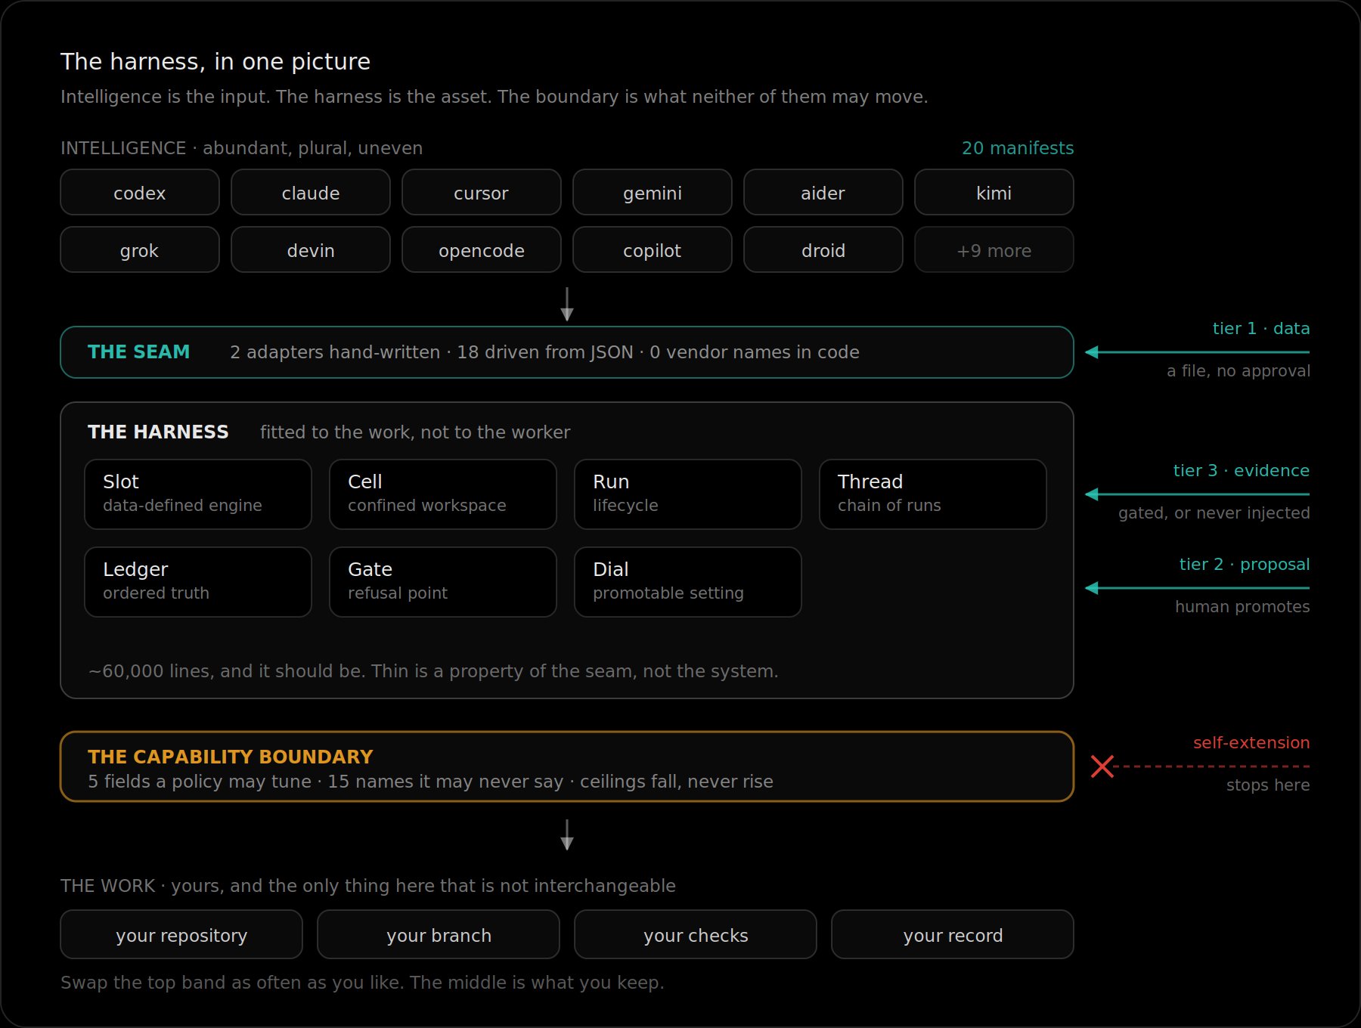
Task: Click the aider chip
Action: (x=823, y=193)
